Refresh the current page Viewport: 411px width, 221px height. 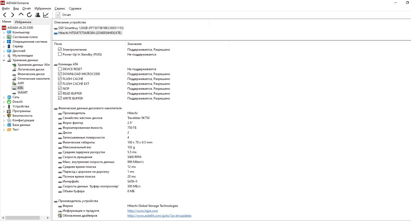point(29,15)
